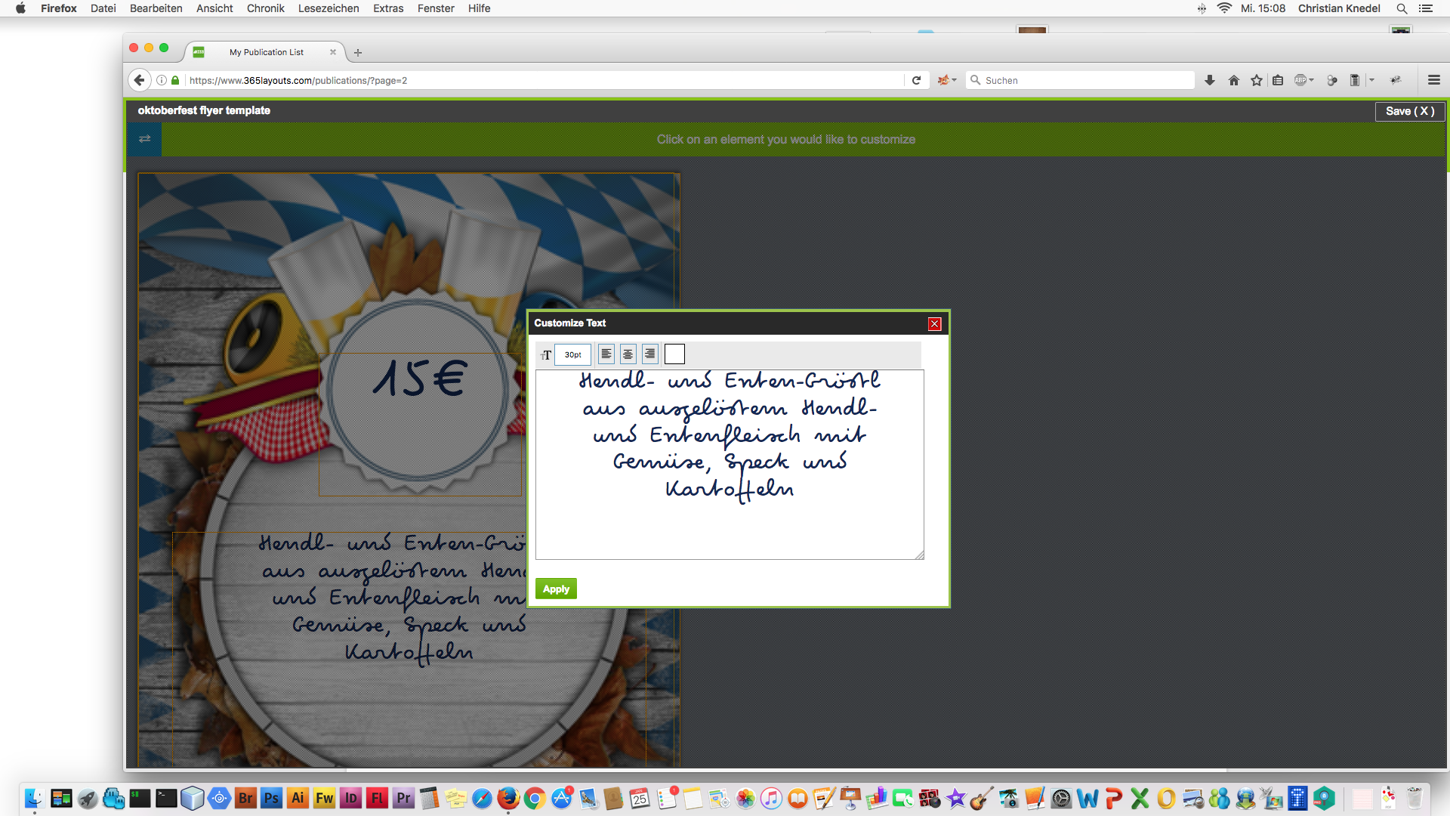This screenshot has width=1450, height=816.
Task: Open Adobe Illustrator from the Dock
Action: click(298, 799)
